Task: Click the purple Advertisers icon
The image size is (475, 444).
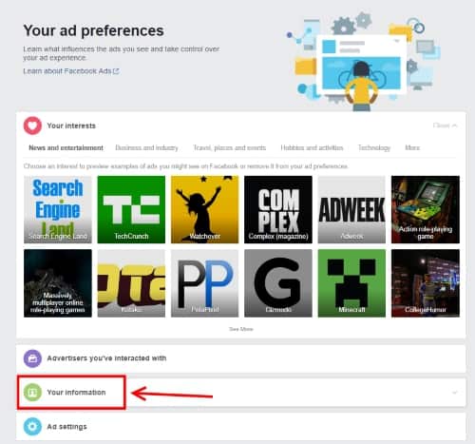Action: tap(32, 358)
